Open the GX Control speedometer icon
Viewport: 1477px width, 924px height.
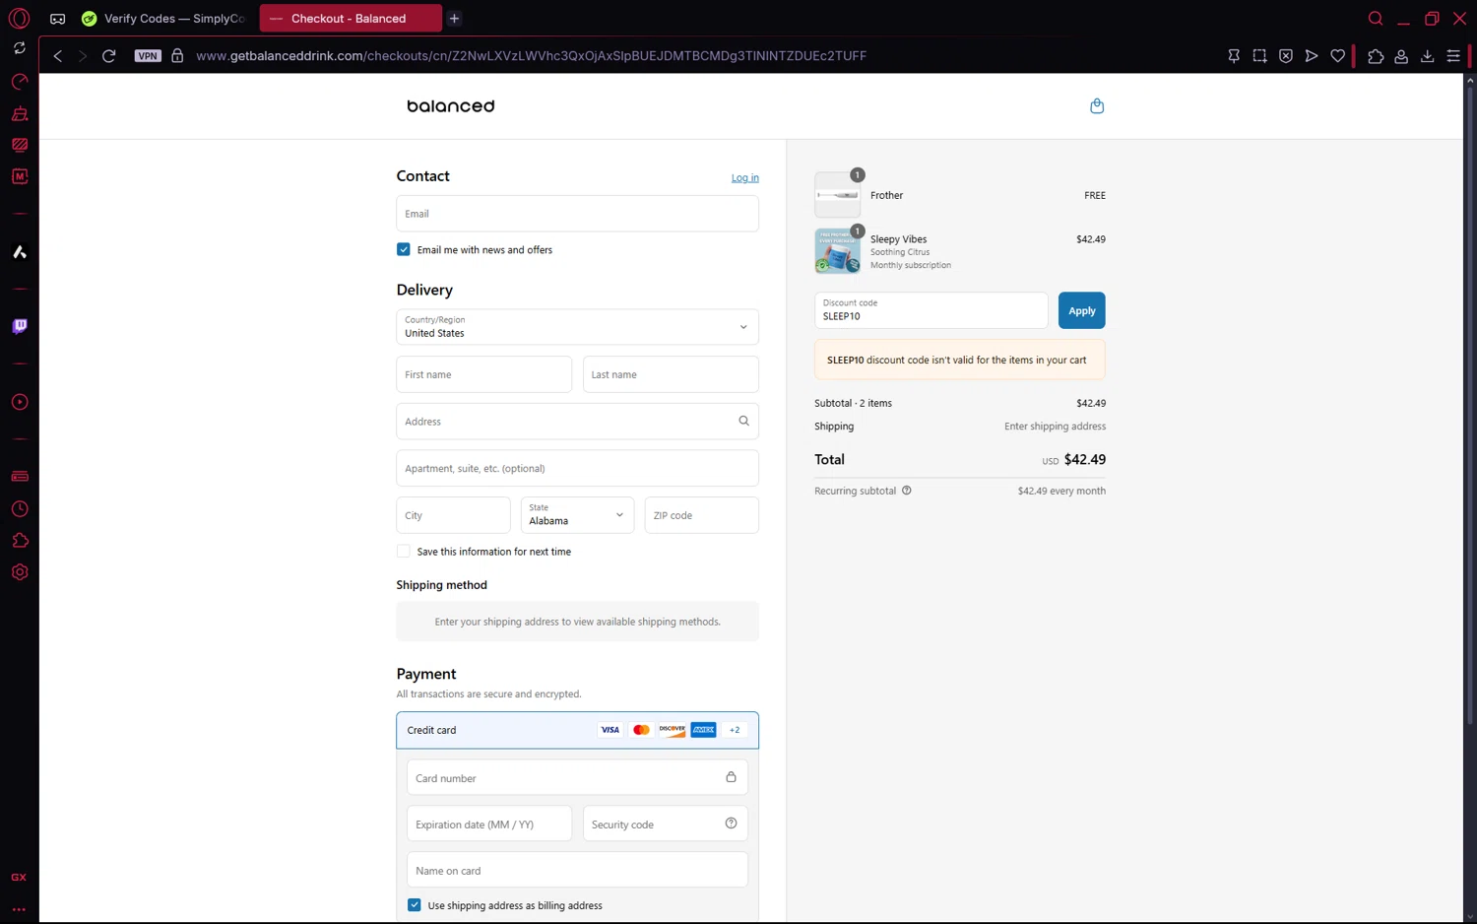[20, 82]
